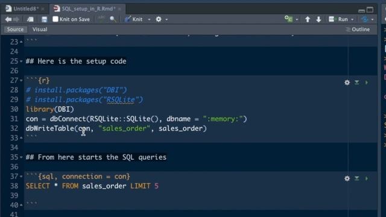Go to previous chunk with up arrow
Screen dimensions: 386x217
click(308, 19)
